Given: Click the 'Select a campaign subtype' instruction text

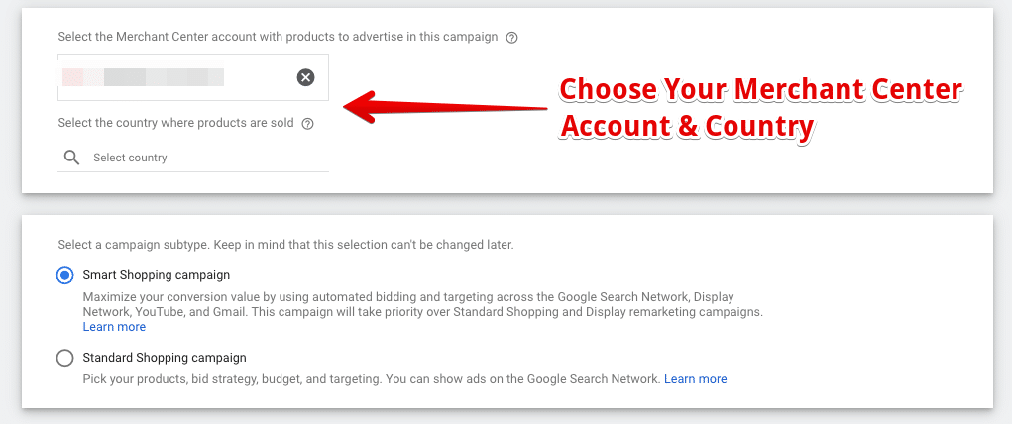Looking at the screenshot, I should pos(285,244).
